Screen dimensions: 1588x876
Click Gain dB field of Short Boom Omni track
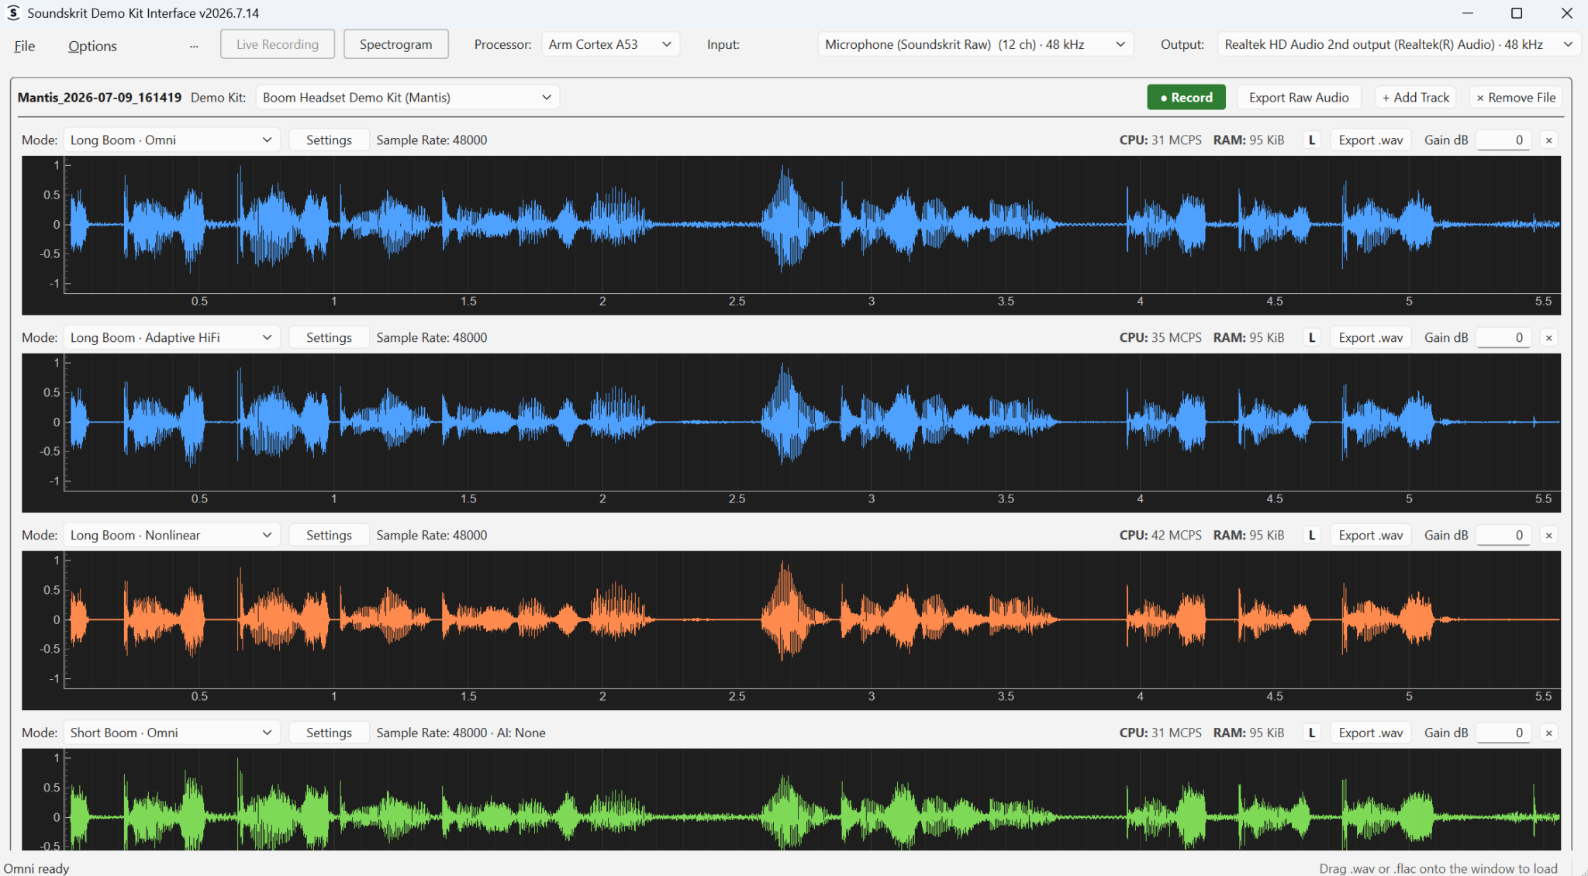point(1503,733)
